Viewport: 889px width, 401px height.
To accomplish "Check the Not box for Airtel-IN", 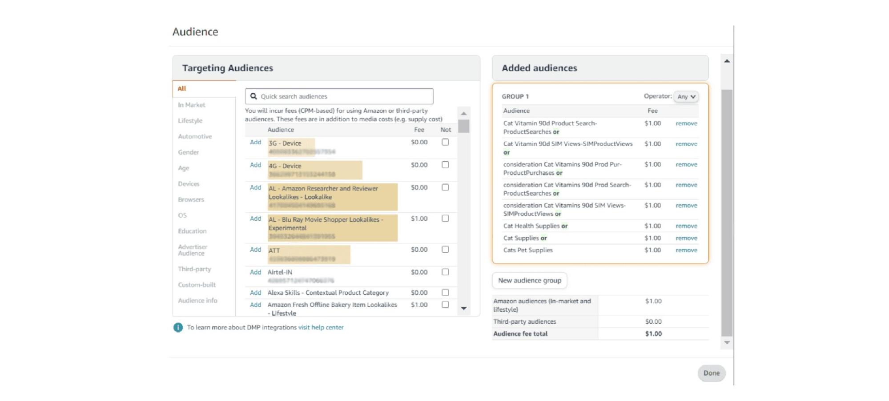I will [x=445, y=272].
